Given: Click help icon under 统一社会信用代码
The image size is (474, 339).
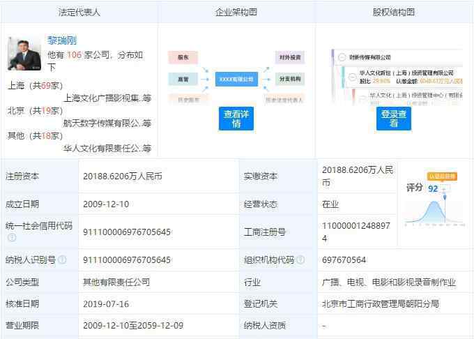Looking at the screenshot, I should 11,237.
